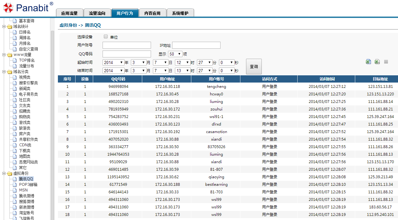This screenshot has width=398, height=220.
Task: Collapse the 虚拟身份 tree node
Action: (x=4, y=174)
